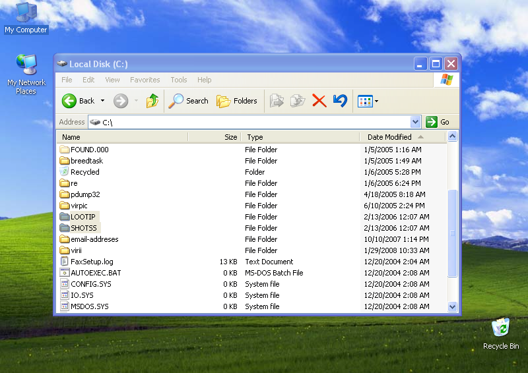Click the scrollbar down arrow
Screen dimensions: 528x373
click(452, 306)
